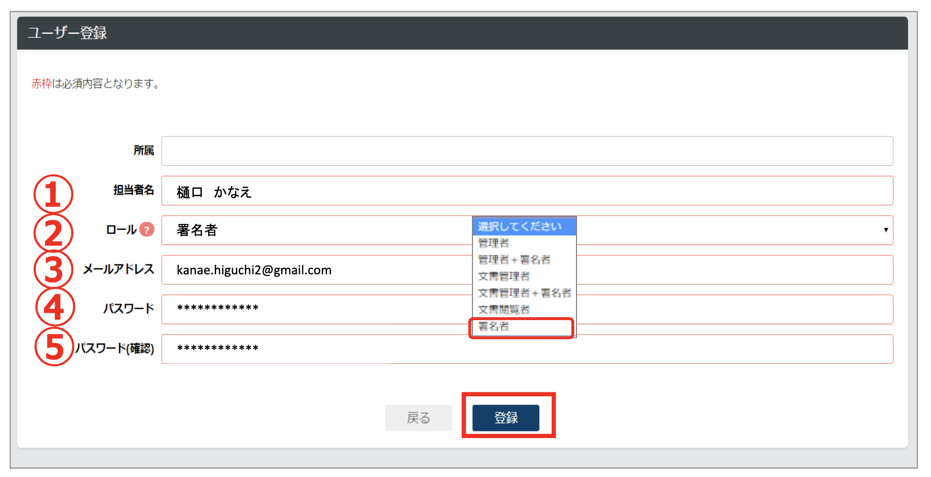Open the role selection dropdown arrow
This screenshot has width=931, height=477.
click(x=886, y=230)
